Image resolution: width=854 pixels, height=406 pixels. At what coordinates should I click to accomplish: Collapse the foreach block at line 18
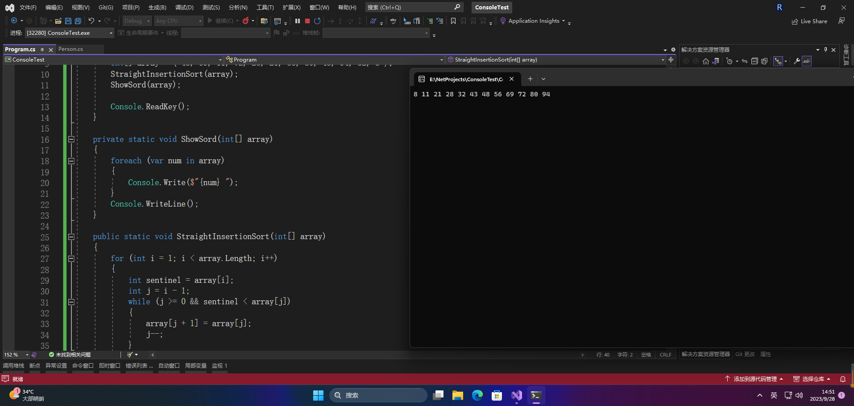coord(71,161)
